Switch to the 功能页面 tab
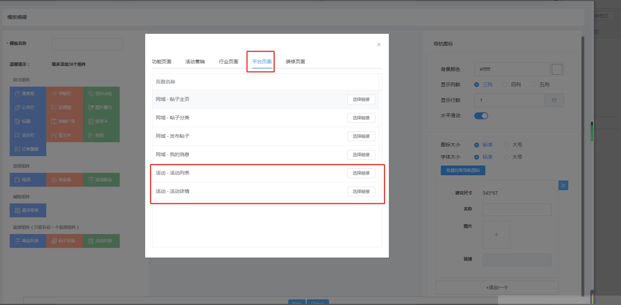Image resolution: width=621 pixels, height=305 pixels. pyautogui.click(x=162, y=62)
